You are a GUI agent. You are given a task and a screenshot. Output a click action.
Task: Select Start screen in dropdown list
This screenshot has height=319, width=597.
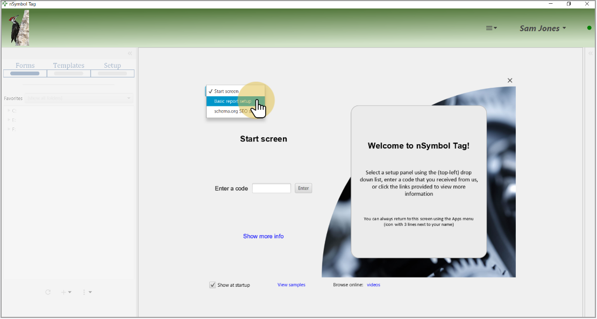coord(235,91)
